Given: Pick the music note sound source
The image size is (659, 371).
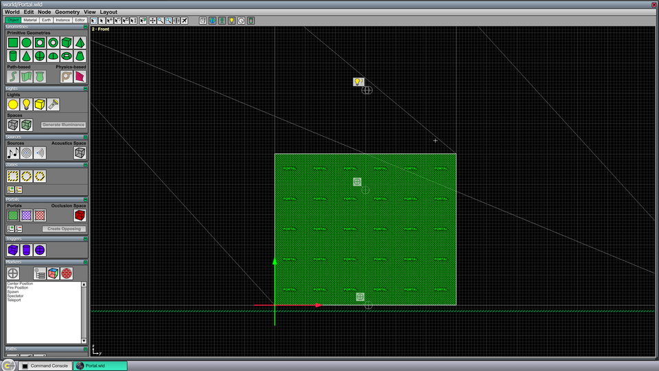Looking at the screenshot, I should tap(13, 153).
